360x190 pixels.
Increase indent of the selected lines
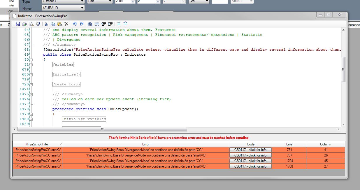tap(110, 24)
